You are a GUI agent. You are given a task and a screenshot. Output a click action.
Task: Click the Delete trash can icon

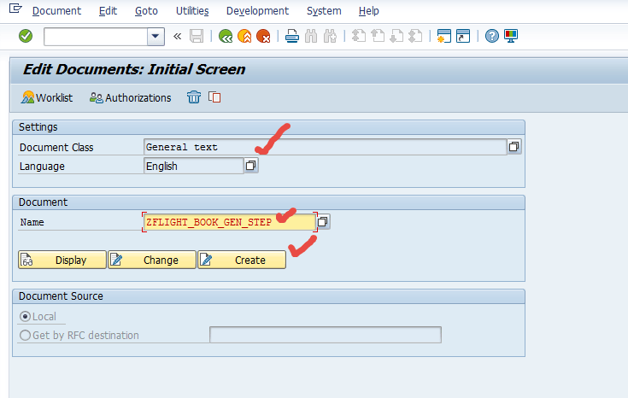click(x=194, y=97)
